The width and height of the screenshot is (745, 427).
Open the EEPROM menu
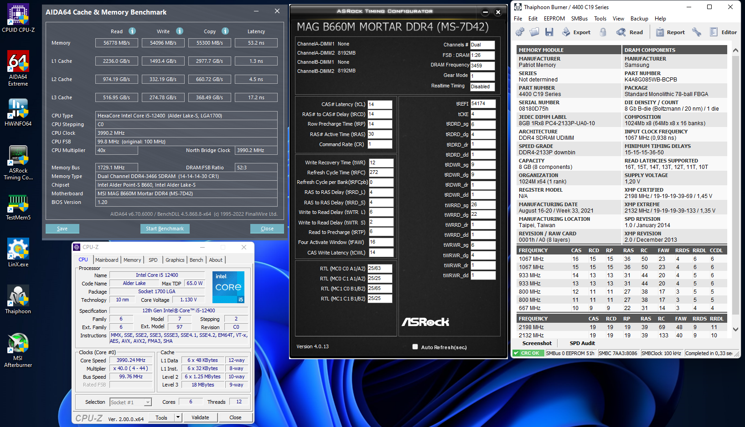click(554, 19)
